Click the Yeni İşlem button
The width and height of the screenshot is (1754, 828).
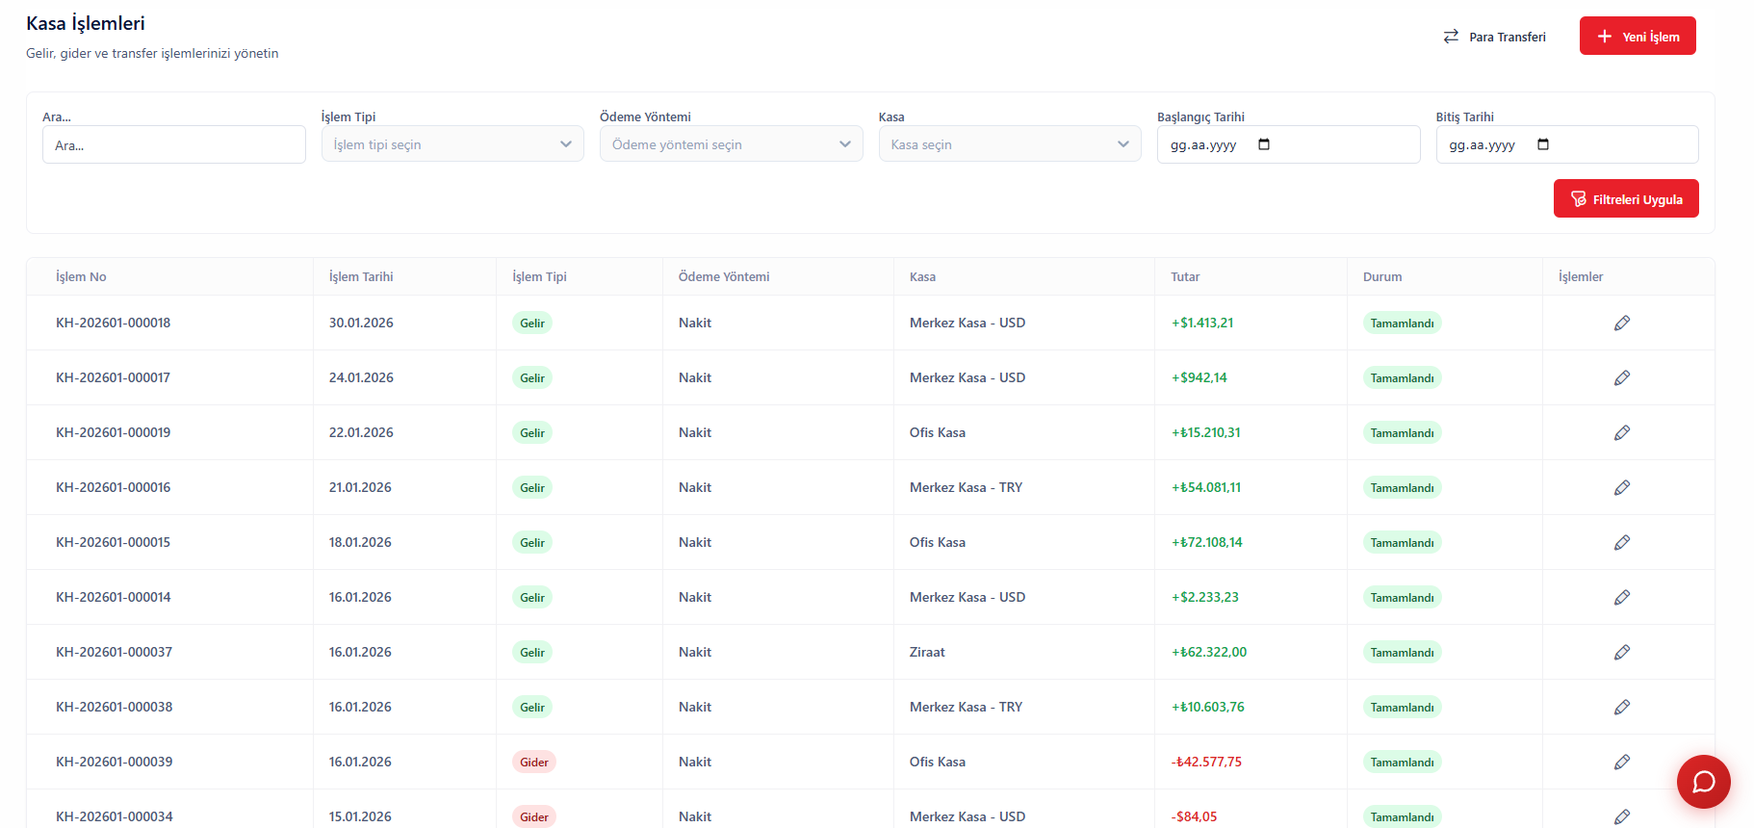[1638, 37]
